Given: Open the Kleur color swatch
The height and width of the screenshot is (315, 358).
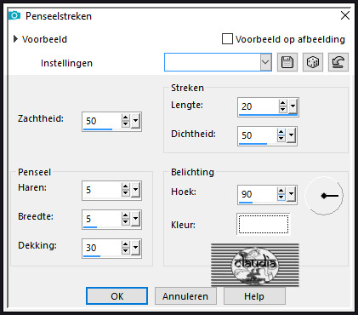Looking at the screenshot, I should (264, 224).
